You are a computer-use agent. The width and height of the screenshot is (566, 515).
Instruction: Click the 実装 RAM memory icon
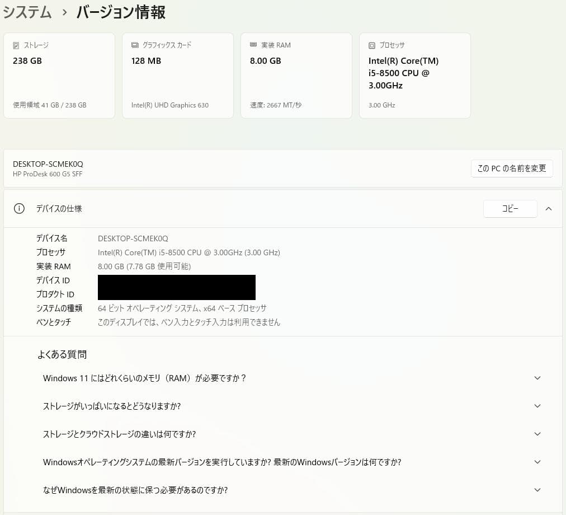pyautogui.click(x=252, y=45)
